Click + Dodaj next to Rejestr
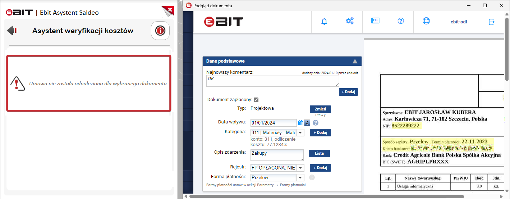Screen dimensions: 510x199 pyautogui.click(x=320, y=168)
